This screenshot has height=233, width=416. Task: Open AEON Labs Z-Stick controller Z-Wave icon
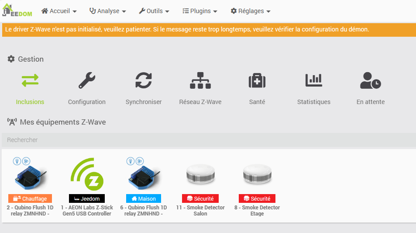(87, 174)
